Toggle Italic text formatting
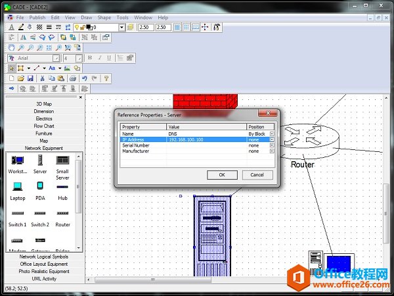The image size is (394, 296). (x=99, y=58)
